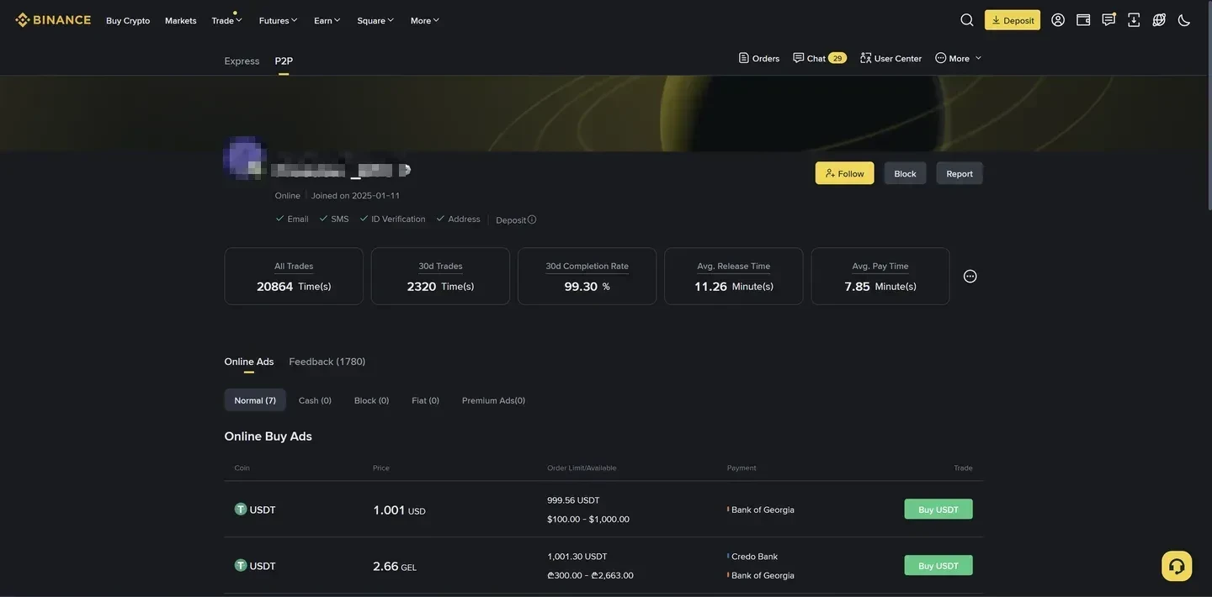This screenshot has width=1212, height=597.
Task: Report this merchant
Action: (959, 173)
